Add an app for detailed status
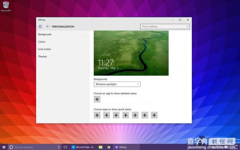The width and height of the screenshot is (240, 150). point(97,99)
